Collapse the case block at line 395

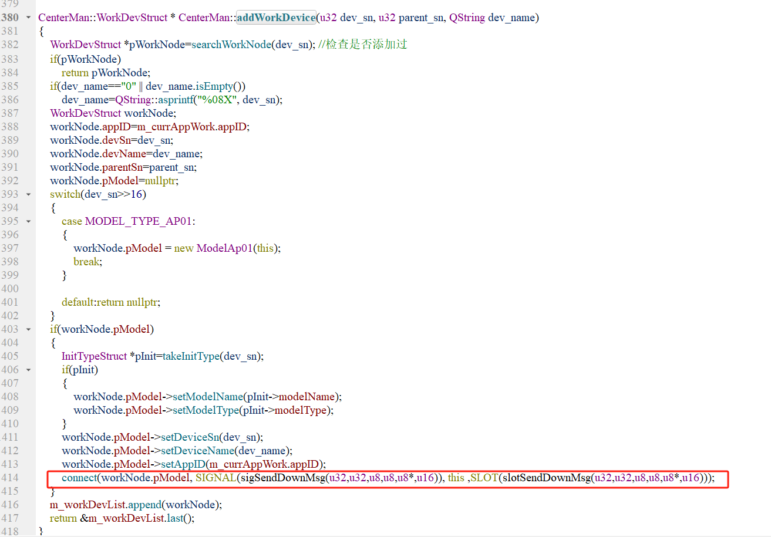[28, 221]
